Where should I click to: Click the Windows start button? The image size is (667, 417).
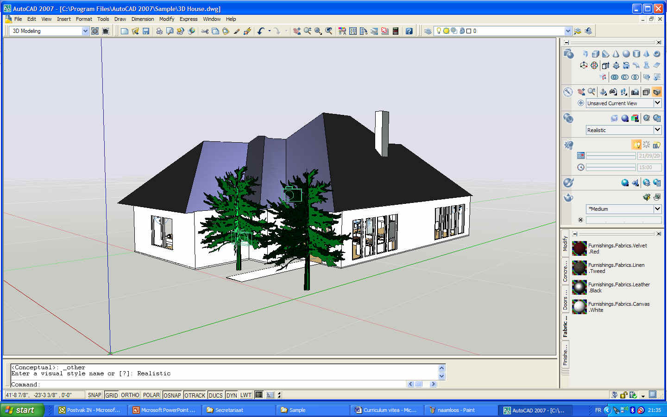coord(22,410)
